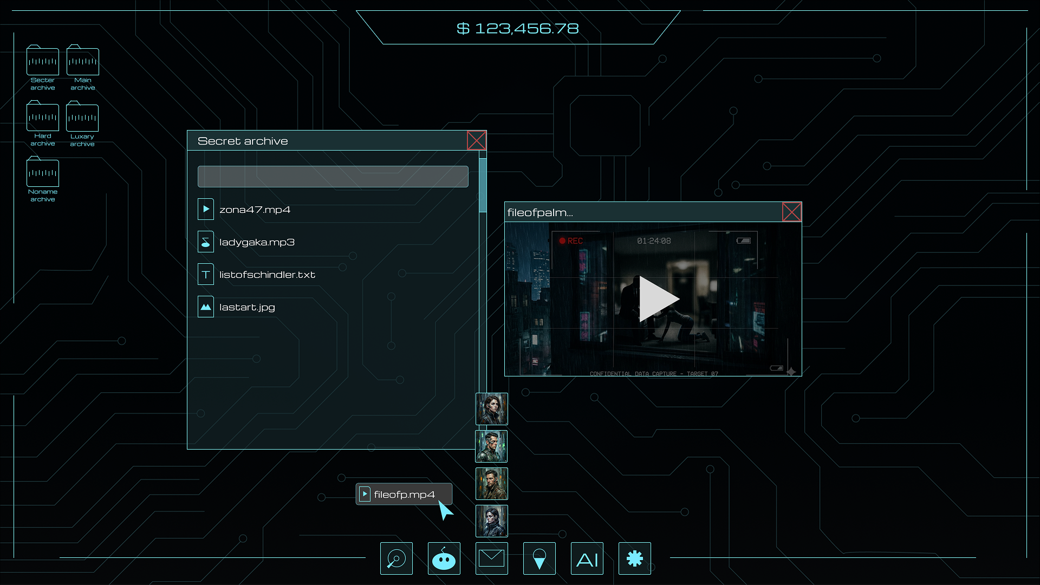Image resolution: width=1040 pixels, height=585 pixels.
Task: Click the search field in Secret archive
Action: (333, 177)
